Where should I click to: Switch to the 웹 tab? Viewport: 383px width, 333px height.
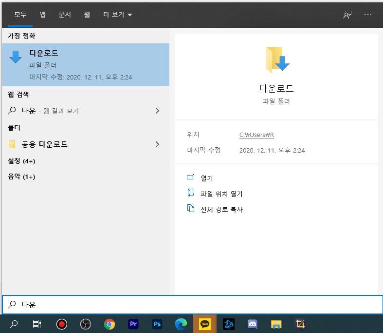pyautogui.click(x=87, y=15)
